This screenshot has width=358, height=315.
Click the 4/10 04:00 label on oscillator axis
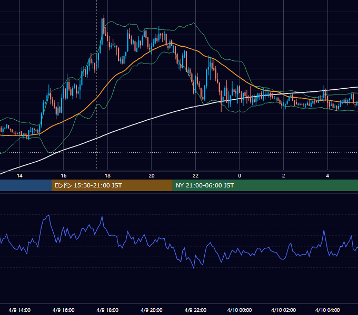(327, 310)
